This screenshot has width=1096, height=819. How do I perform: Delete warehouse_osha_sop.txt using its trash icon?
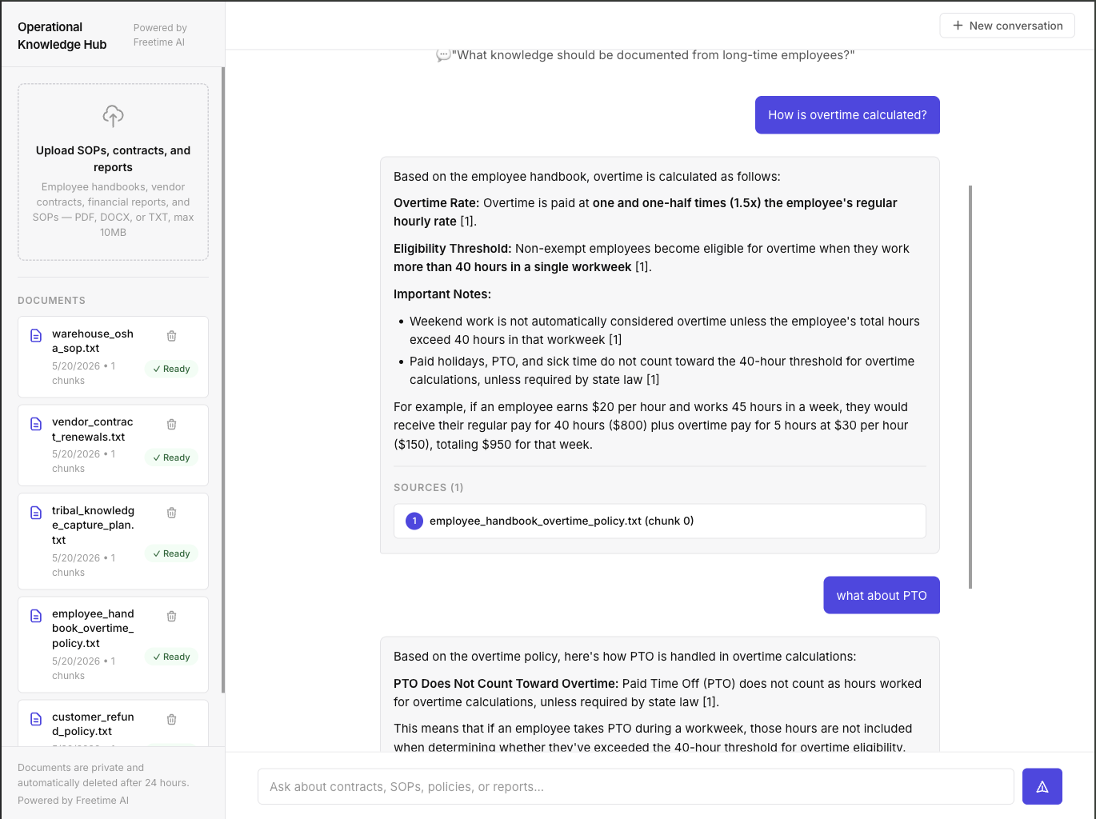(x=171, y=336)
